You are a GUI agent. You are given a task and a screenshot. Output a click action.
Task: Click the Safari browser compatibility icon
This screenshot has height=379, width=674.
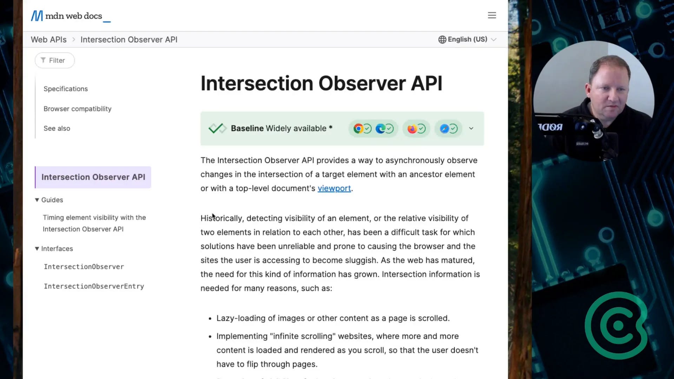(444, 129)
